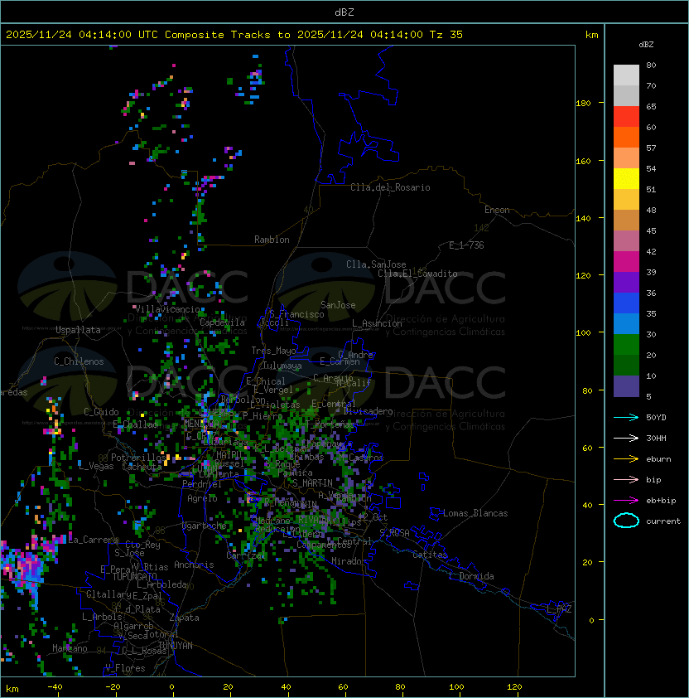689x698 pixels.
Task: Click the Capdevila map label
Action: coord(222,322)
